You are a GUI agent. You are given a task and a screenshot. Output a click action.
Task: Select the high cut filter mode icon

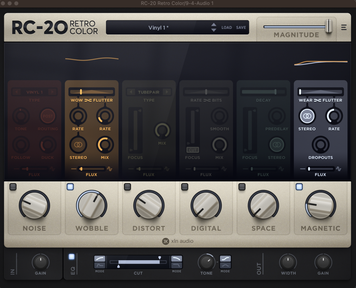(177, 259)
